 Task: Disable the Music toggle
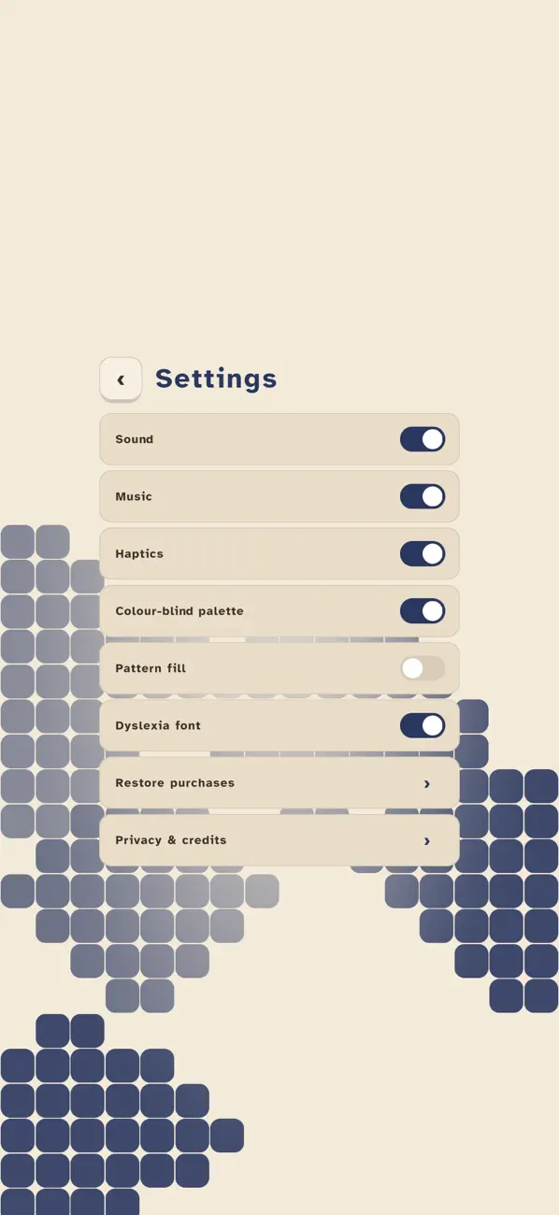coord(423,496)
